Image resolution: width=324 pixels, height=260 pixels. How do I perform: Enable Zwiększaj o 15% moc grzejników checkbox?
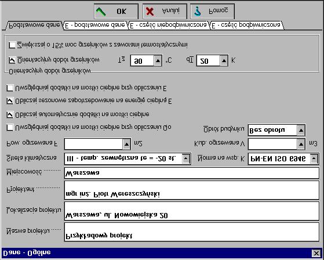(12, 45)
